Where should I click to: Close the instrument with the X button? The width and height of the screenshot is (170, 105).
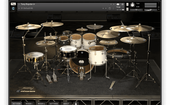click(x=159, y=3)
